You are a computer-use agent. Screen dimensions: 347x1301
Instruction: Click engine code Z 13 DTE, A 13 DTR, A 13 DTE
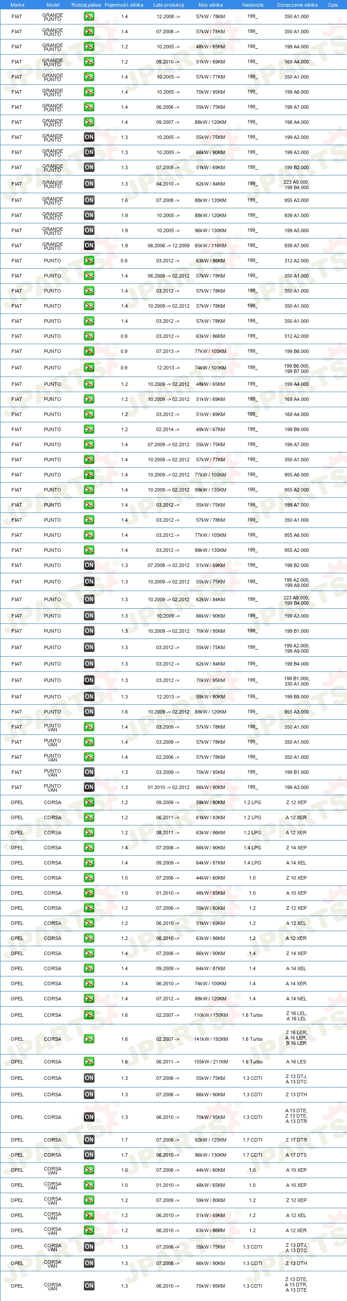tap(296, 1285)
